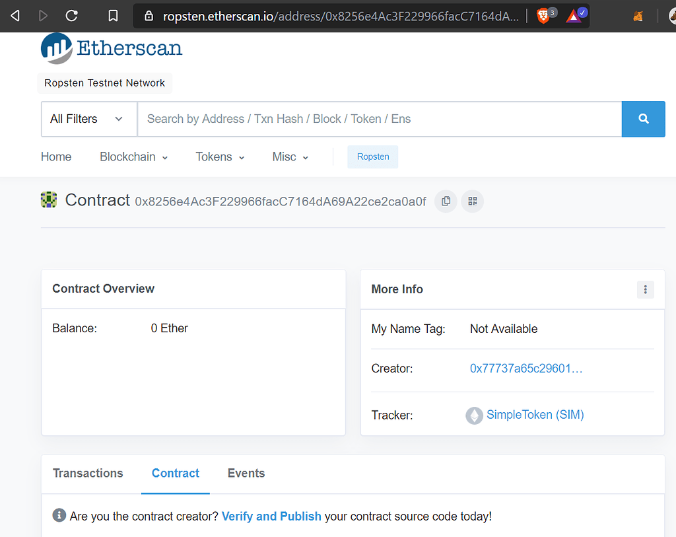Click the bookmark icon in browser toolbar
Image resolution: width=676 pixels, height=537 pixels.
[x=113, y=16]
